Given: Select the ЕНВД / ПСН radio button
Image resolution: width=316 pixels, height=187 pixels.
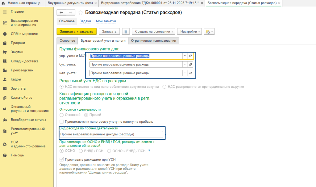Looking at the screenshot, I should (x=81, y=151).
